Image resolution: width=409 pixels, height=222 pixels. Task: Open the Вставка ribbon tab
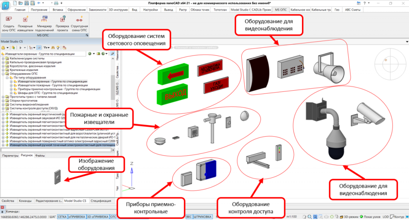point(58,10)
